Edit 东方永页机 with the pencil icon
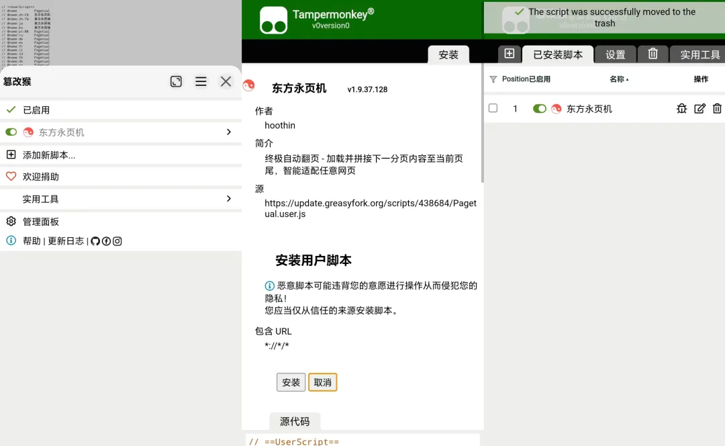This screenshot has height=446, width=725. tap(699, 109)
